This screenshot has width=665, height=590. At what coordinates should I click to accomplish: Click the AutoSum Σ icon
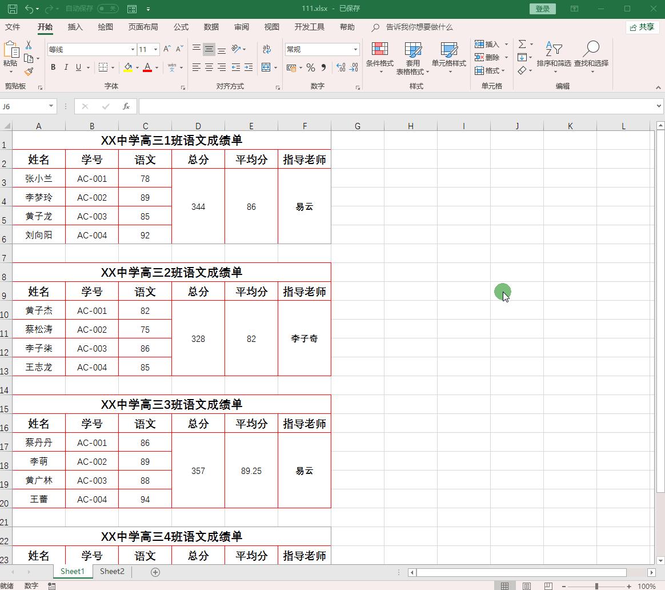(x=523, y=44)
